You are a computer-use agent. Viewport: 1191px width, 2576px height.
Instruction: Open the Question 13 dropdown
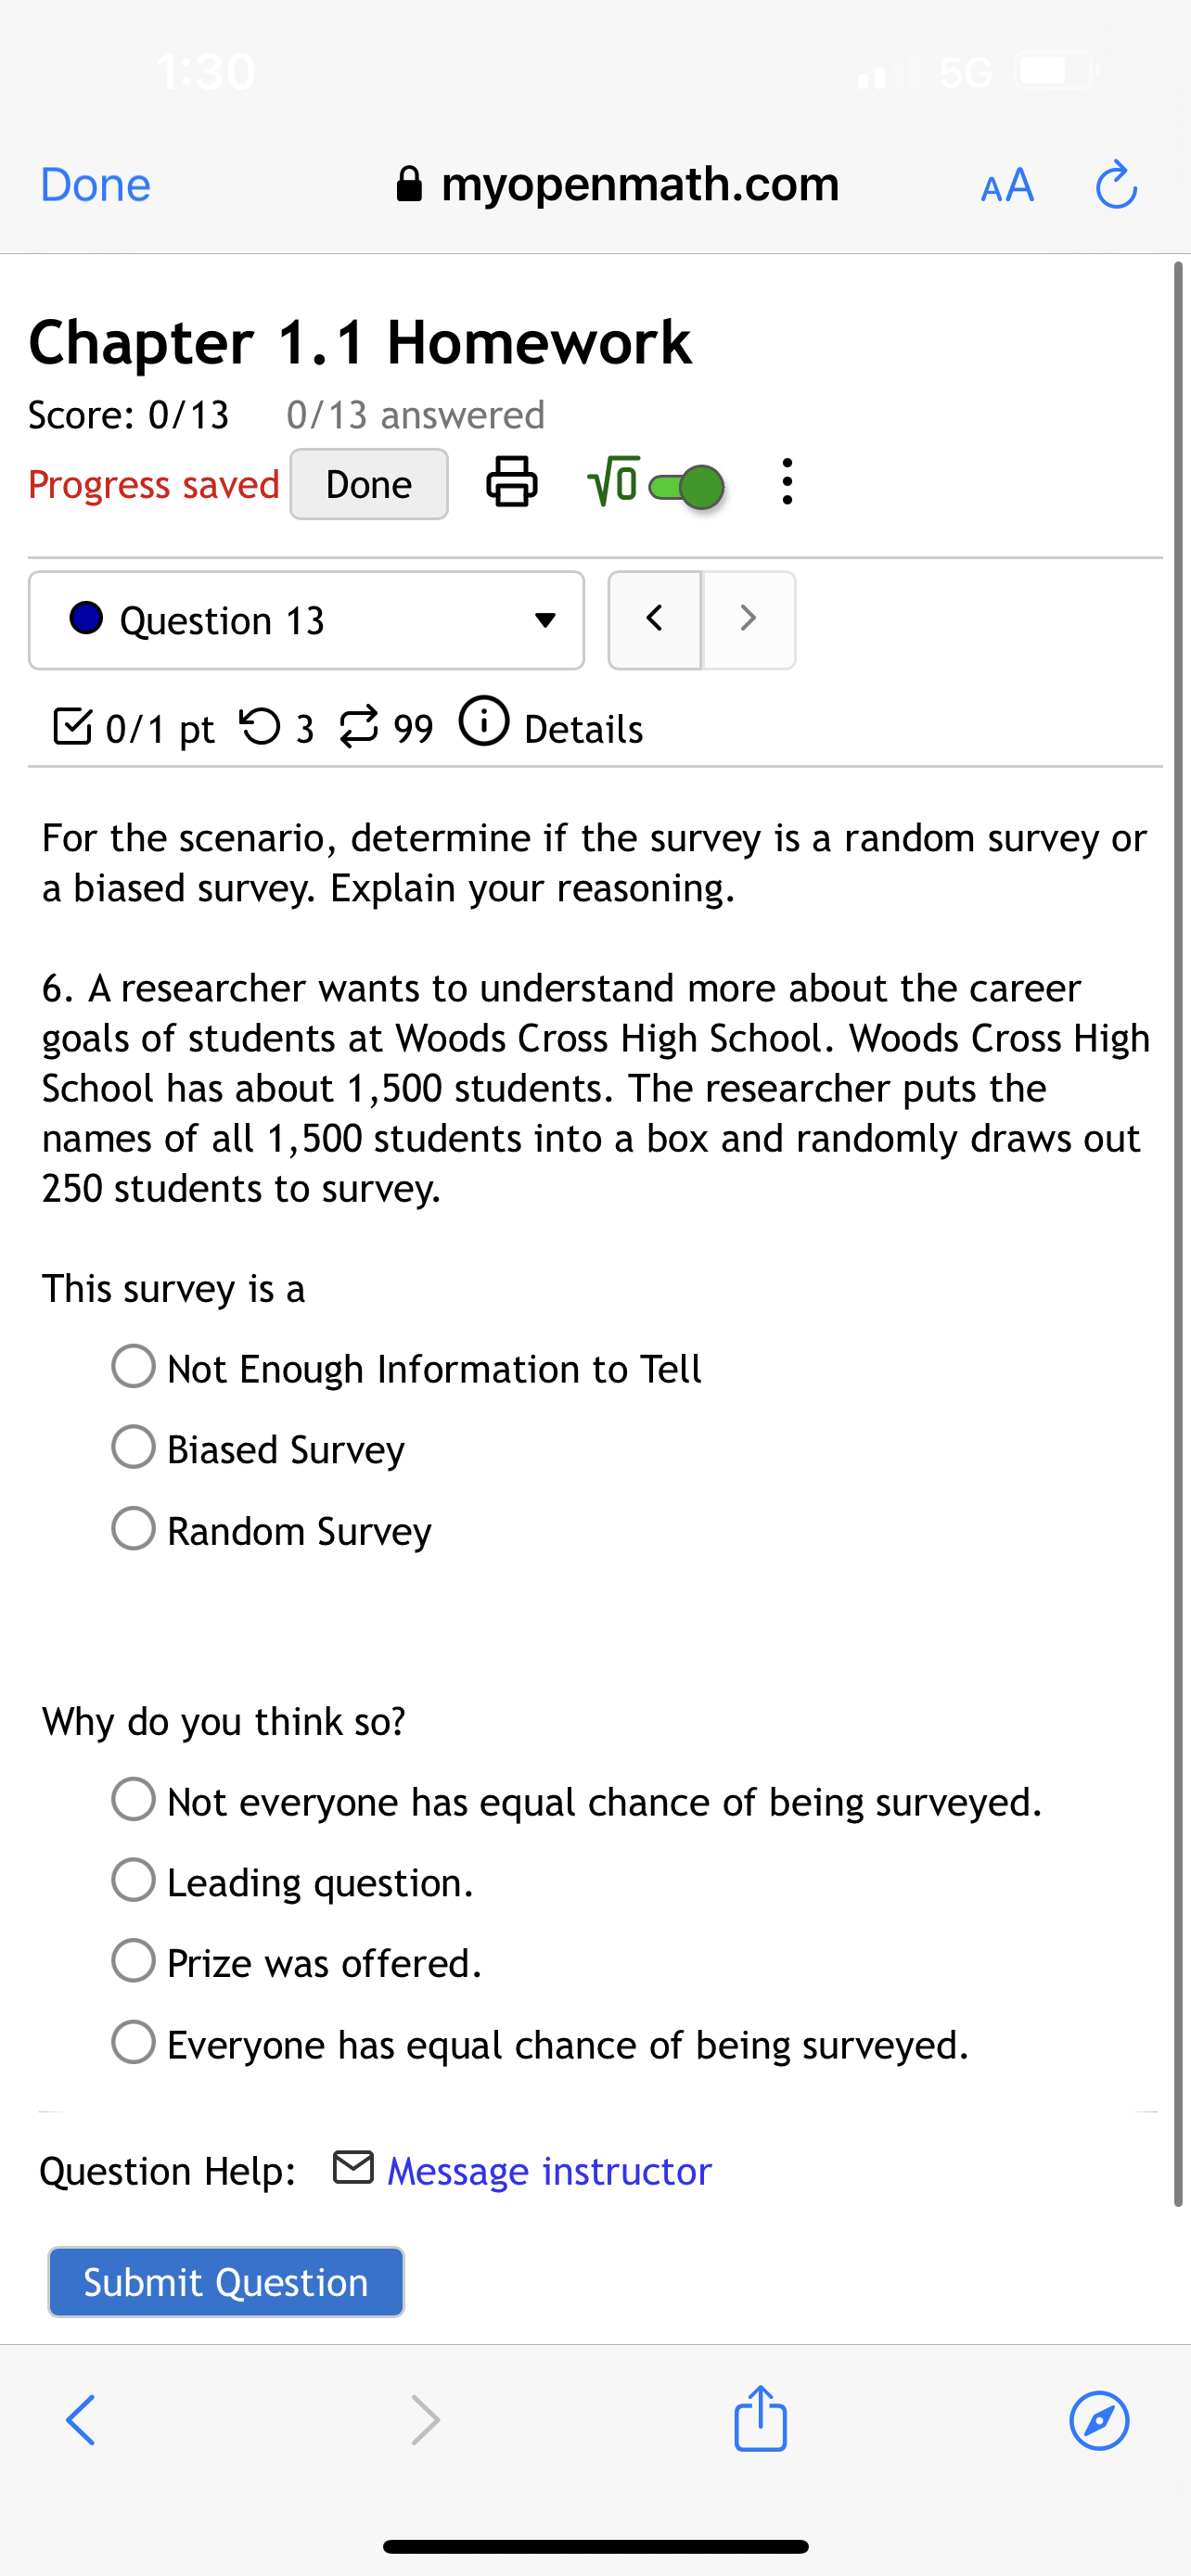[x=545, y=620]
